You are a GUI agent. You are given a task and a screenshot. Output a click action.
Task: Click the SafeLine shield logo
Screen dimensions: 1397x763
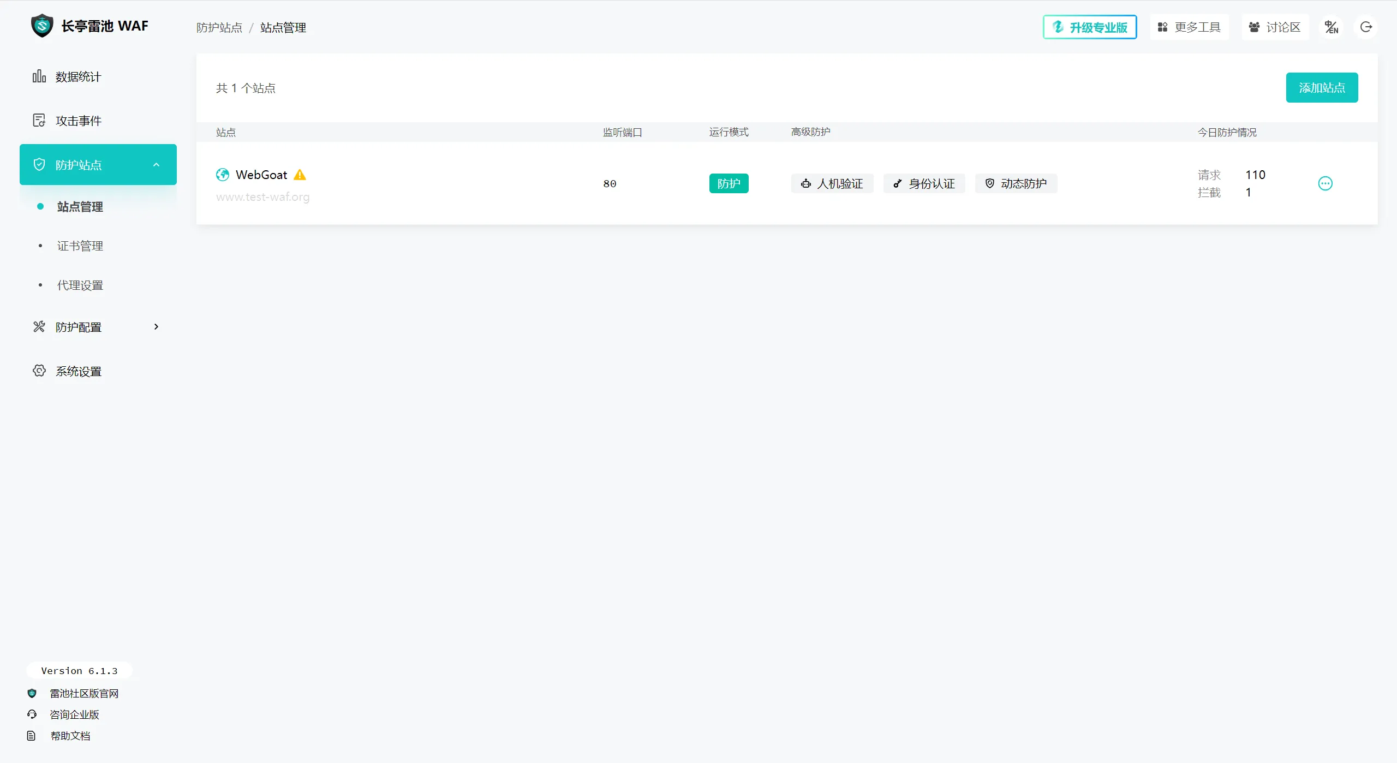42,26
